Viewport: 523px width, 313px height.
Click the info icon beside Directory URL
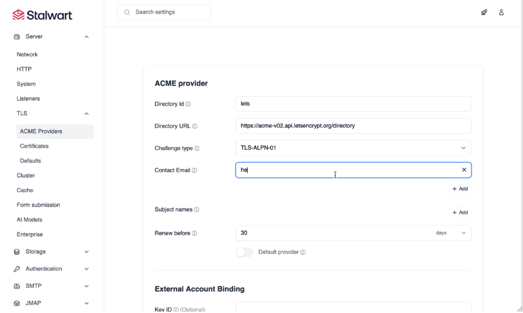(x=194, y=126)
